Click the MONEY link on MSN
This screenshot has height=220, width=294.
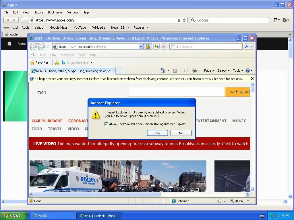tap(239, 121)
